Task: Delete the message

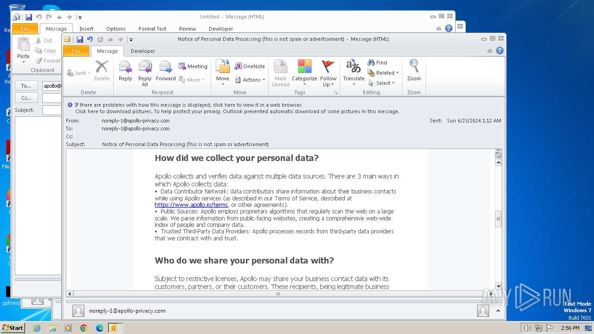Action: pyautogui.click(x=102, y=71)
